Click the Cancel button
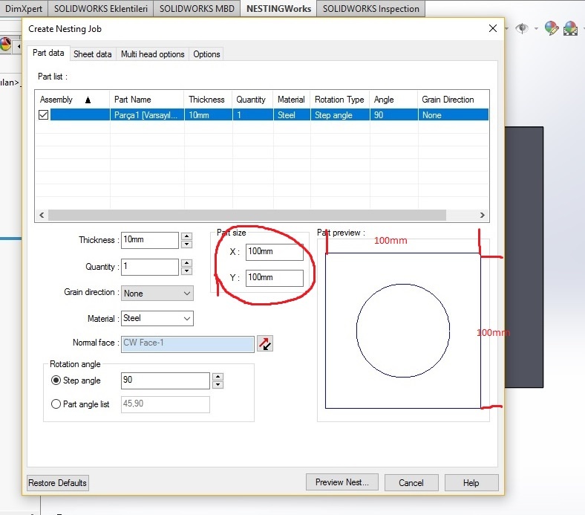The image size is (585, 515). tap(411, 483)
